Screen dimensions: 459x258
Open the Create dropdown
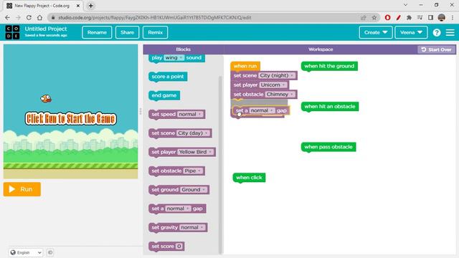tap(376, 32)
